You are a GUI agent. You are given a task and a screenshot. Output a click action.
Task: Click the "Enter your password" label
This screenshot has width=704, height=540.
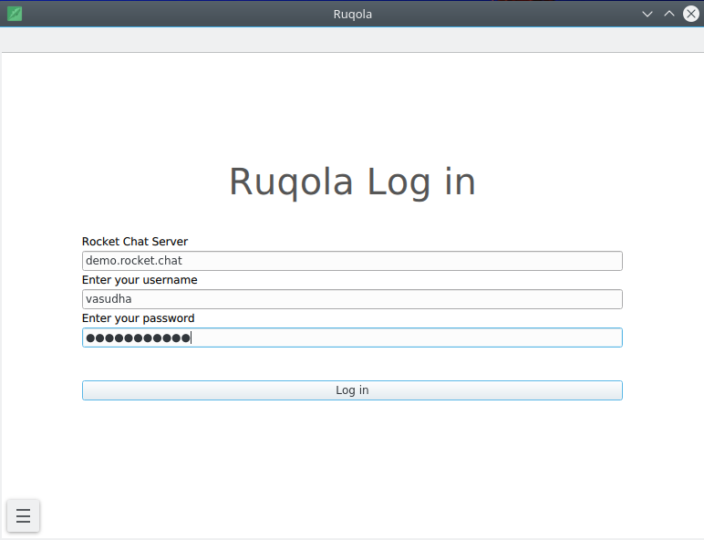(x=139, y=318)
